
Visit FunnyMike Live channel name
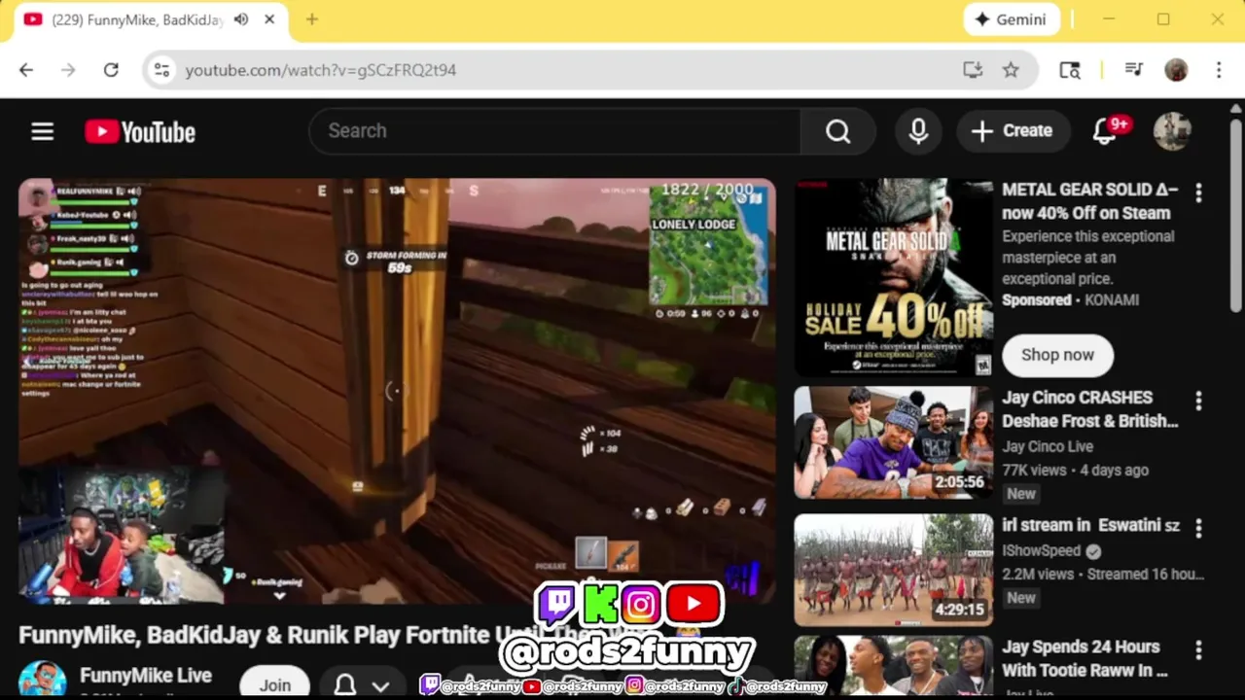(x=146, y=675)
